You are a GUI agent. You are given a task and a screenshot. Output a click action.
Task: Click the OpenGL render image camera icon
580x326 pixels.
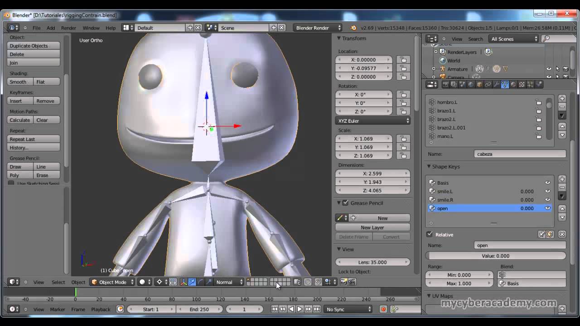[343, 282]
